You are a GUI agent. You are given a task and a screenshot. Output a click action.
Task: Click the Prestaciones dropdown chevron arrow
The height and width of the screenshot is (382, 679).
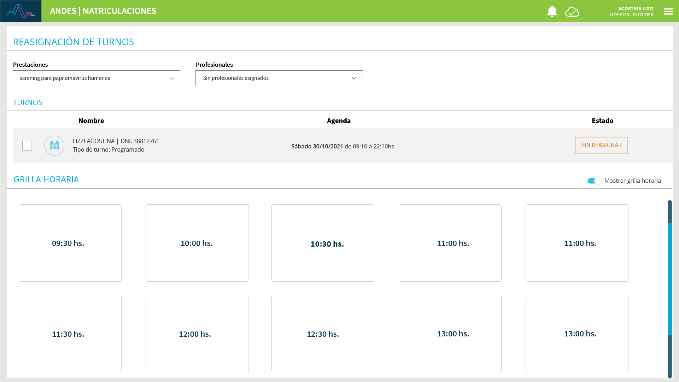(171, 78)
